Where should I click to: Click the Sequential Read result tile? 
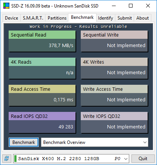tap(42, 41)
